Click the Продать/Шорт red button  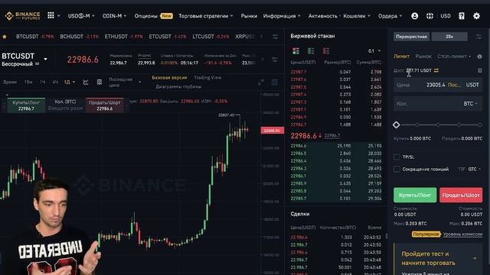click(x=461, y=196)
